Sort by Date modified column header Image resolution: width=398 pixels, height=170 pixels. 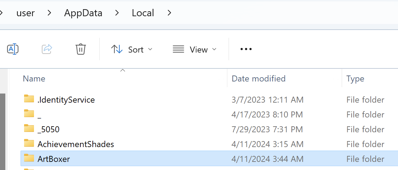pos(258,78)
